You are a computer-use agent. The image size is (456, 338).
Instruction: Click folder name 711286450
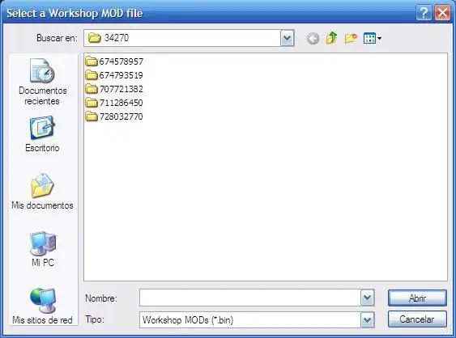click(x=121, y=103)
